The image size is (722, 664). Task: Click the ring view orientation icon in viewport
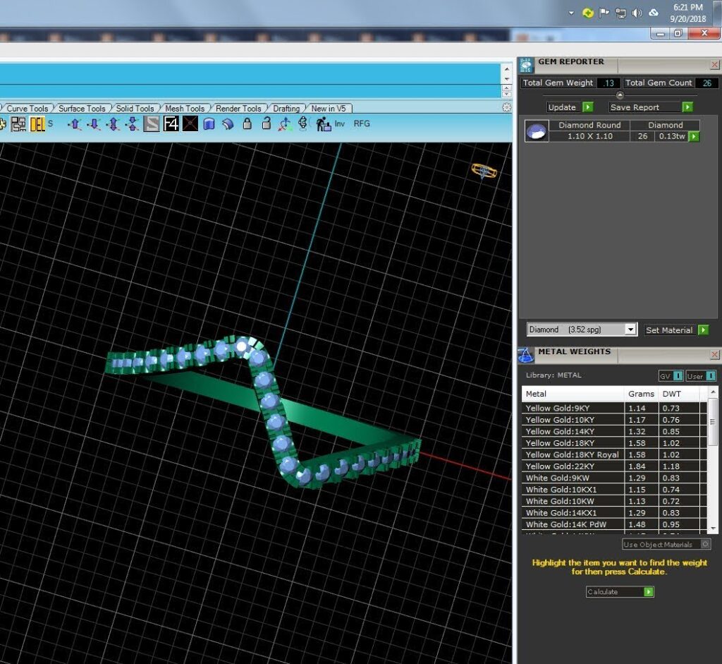tap(484, 171)
